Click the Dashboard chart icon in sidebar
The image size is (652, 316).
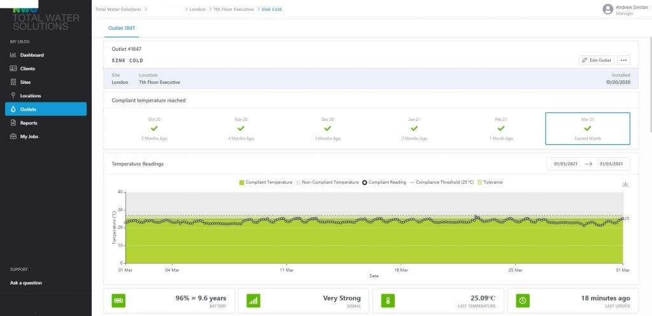(13, 55)
